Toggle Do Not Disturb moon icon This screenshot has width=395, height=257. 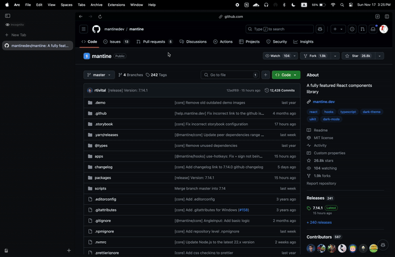point(293,5)
